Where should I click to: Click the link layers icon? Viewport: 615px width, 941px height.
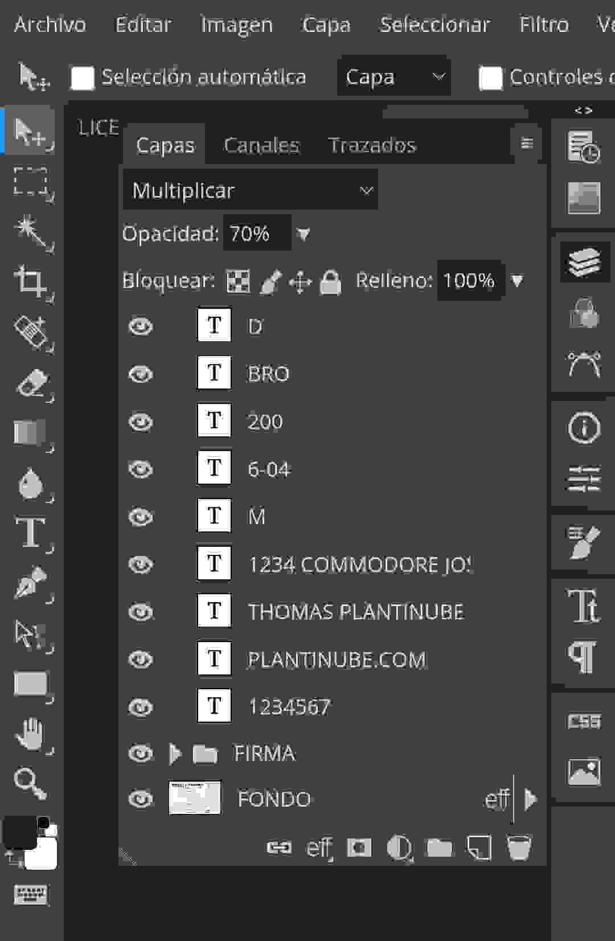[279, 848]
